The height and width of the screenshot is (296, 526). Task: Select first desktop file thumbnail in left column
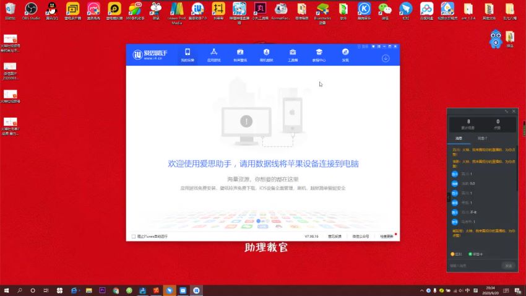(x=10, y=43)
